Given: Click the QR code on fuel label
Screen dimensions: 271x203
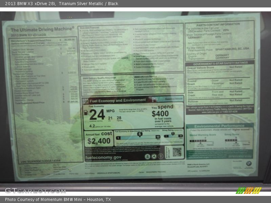Looking at the screenshot, I should (177, 152).
